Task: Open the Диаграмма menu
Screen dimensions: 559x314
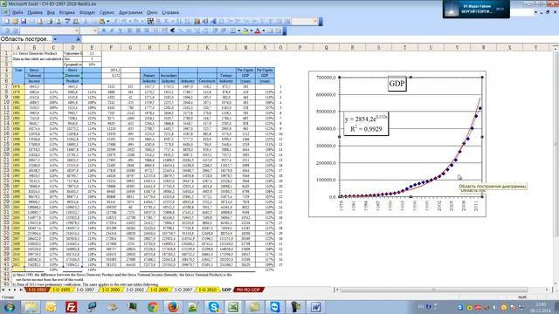Action: tap(130, 12)
